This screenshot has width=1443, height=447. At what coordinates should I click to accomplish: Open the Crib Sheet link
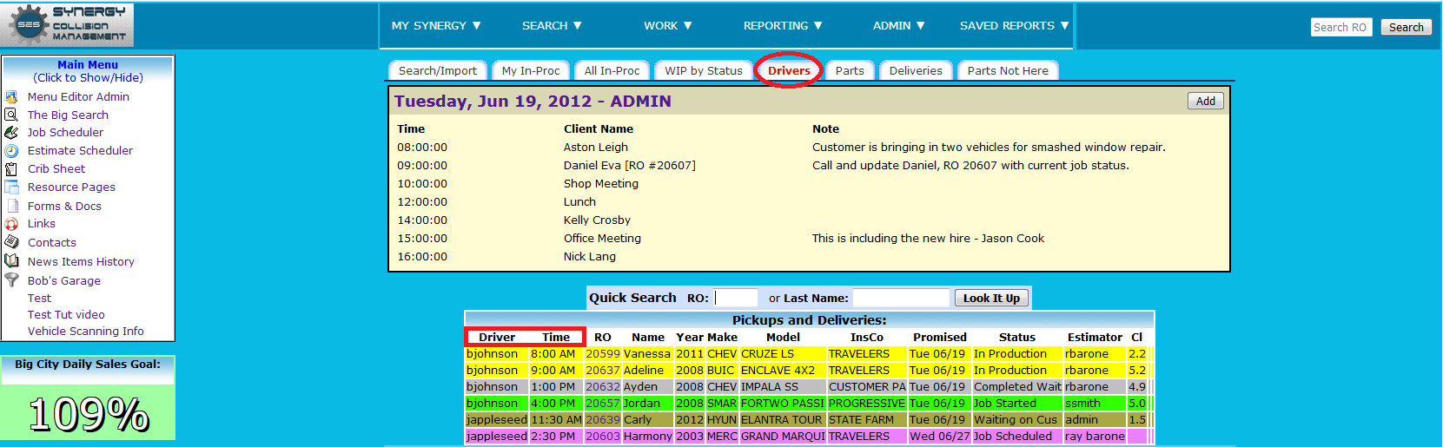point(56,169)
